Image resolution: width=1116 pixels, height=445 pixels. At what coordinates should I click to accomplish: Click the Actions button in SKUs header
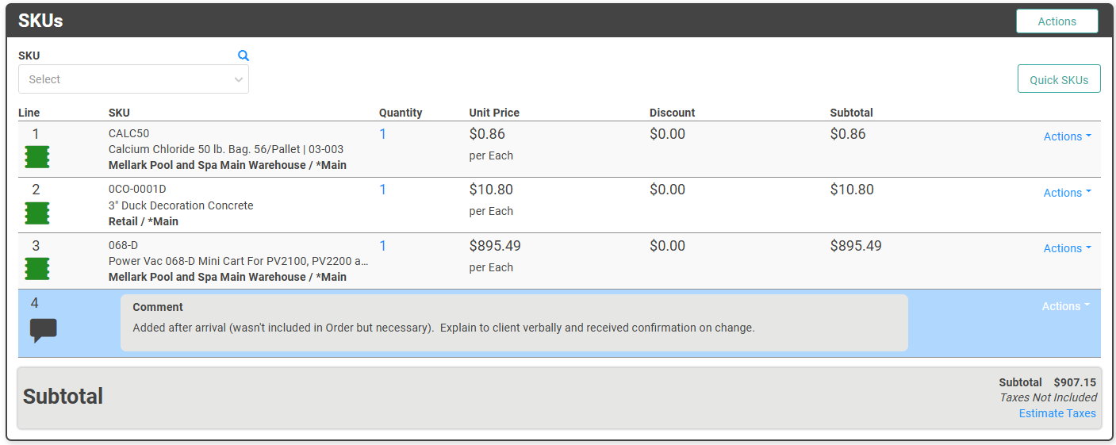tap(1057, 21)
